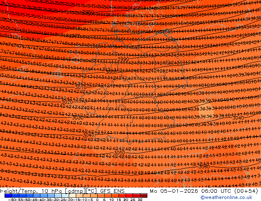Click the 'GFS ENS' model label
The width and height of the screenshot is (261, 201).
click(x=112, y=191)
